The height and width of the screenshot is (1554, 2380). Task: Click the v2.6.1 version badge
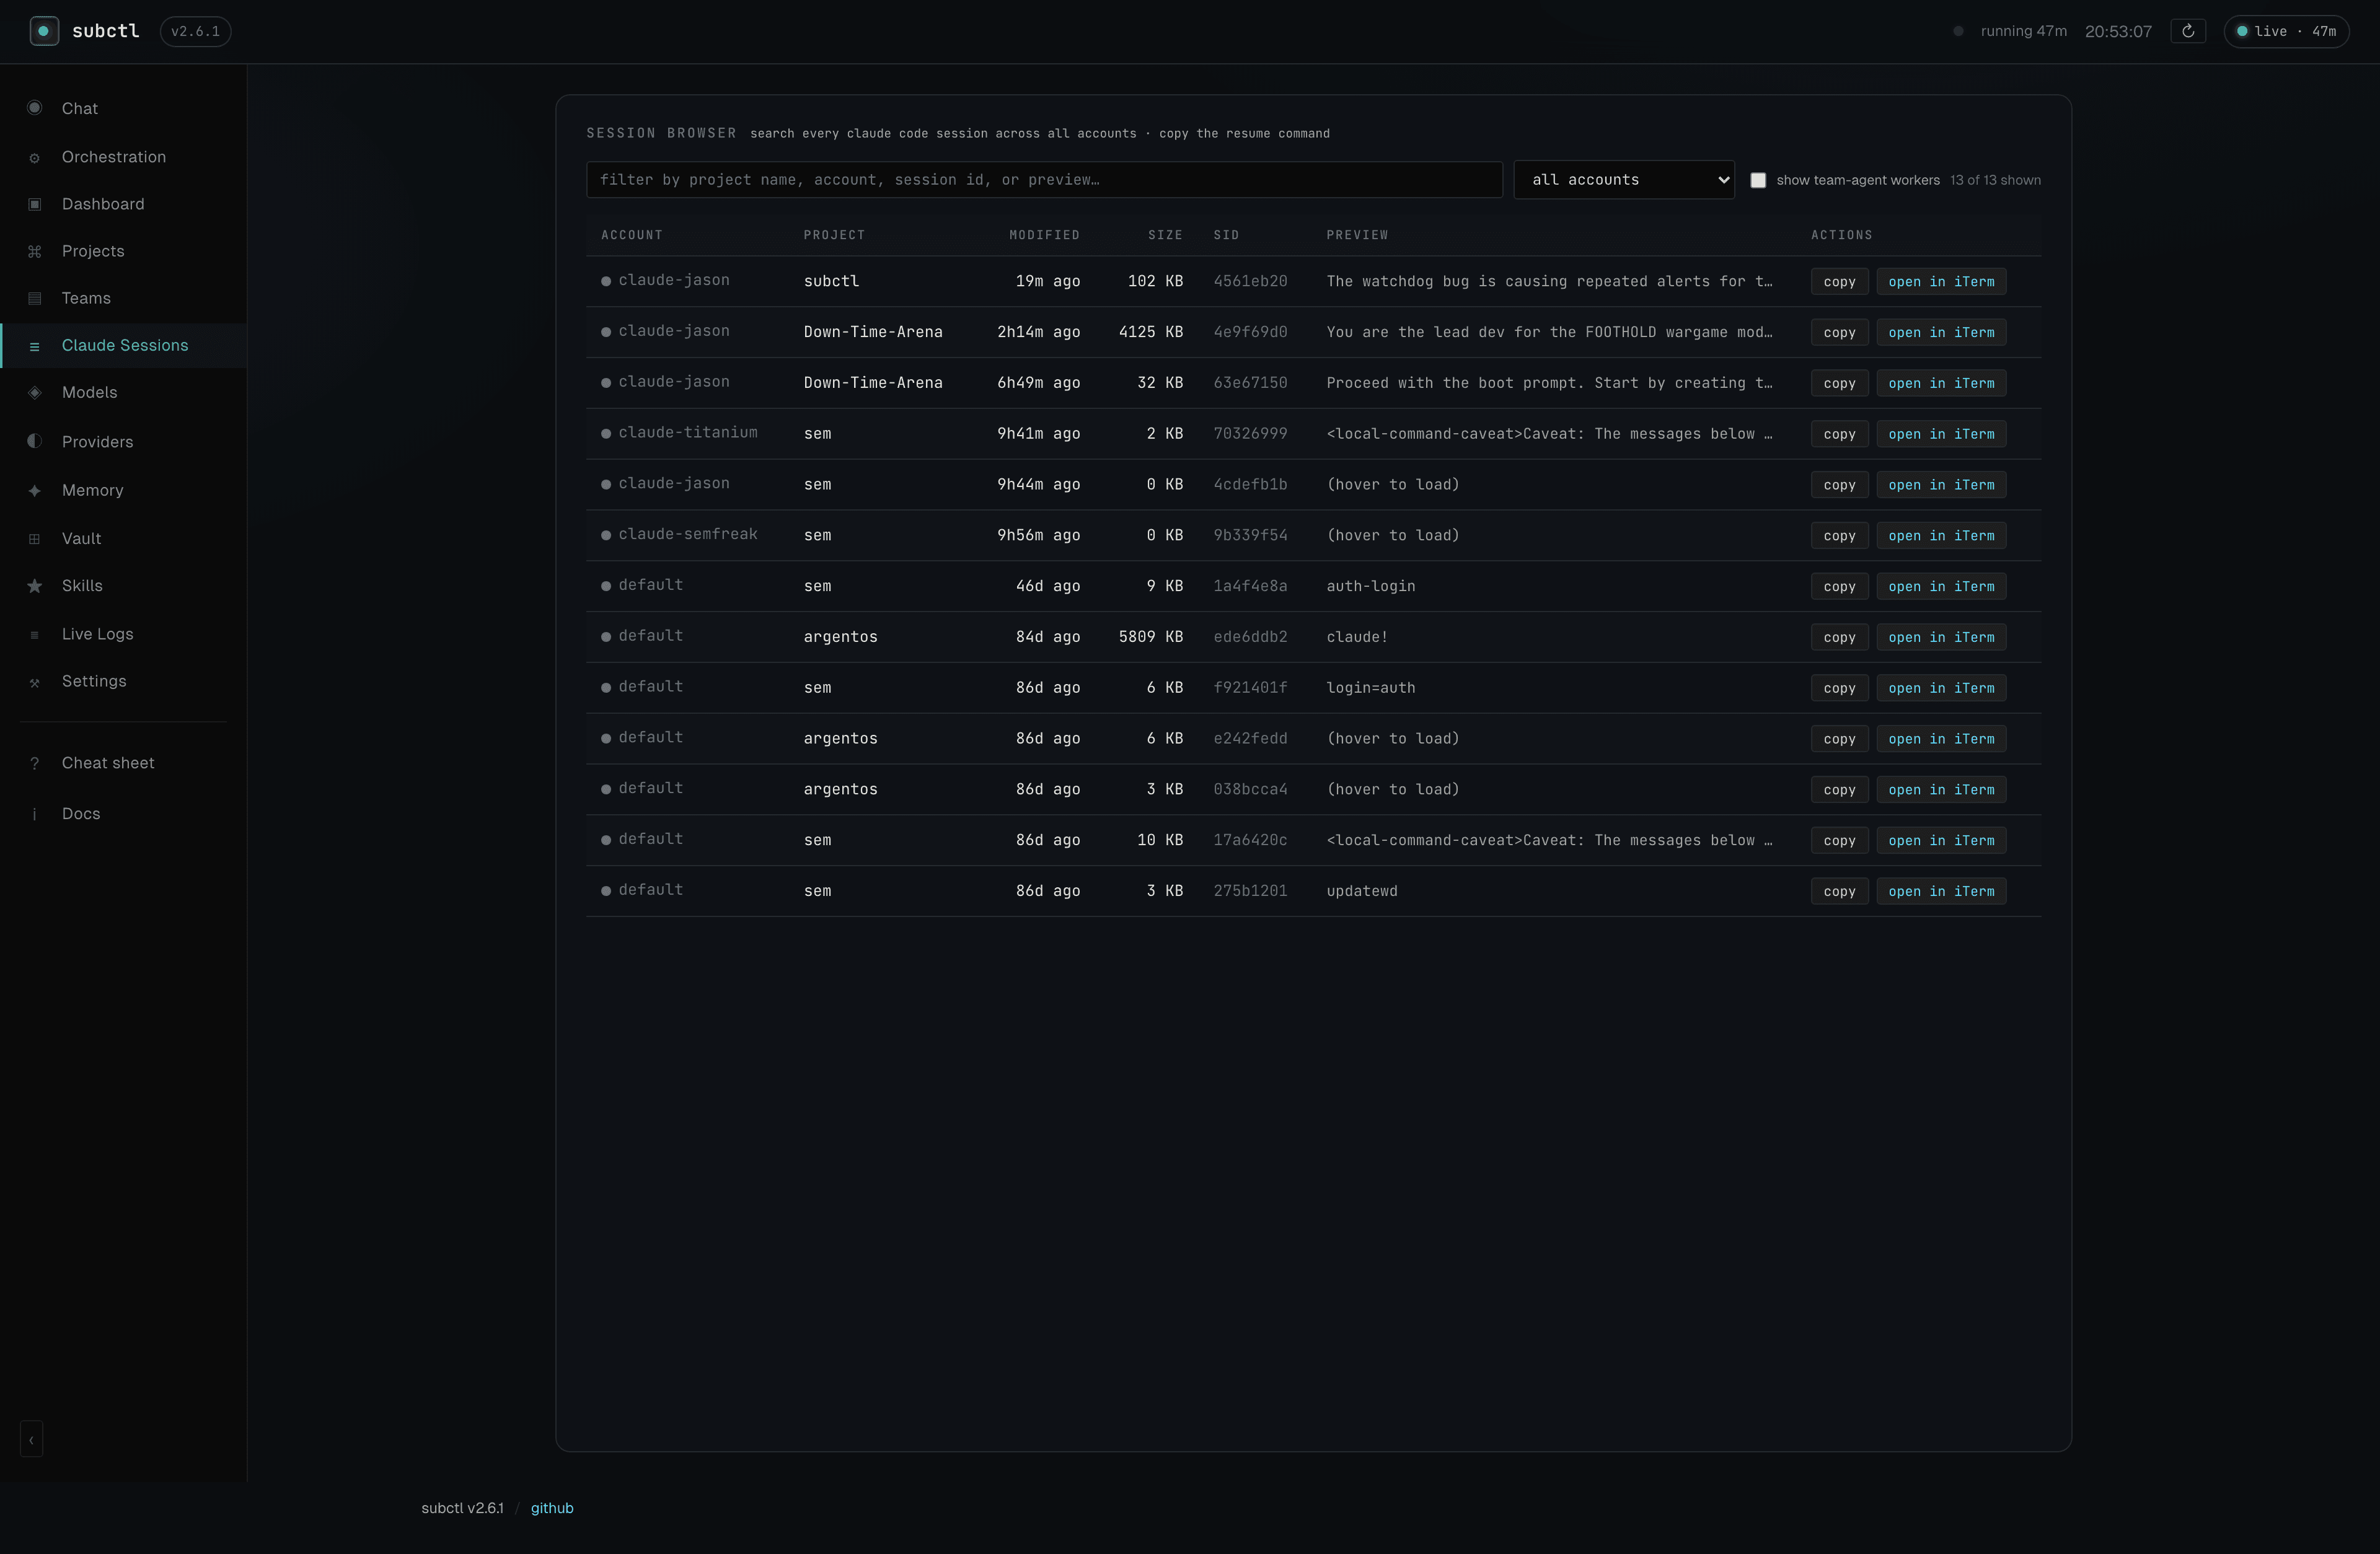coord(195,31)
